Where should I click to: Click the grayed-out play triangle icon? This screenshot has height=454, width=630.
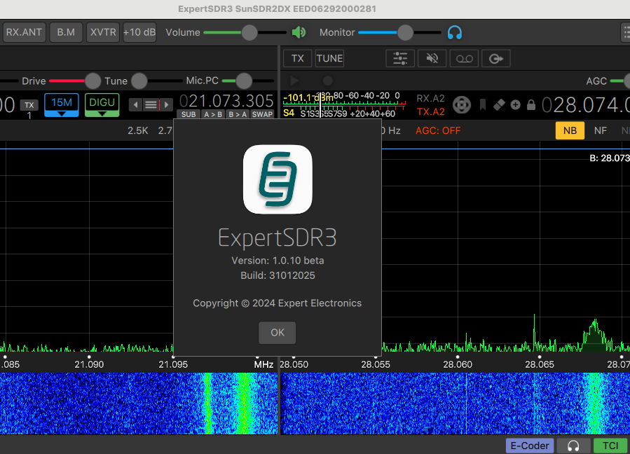click(294, 81)
